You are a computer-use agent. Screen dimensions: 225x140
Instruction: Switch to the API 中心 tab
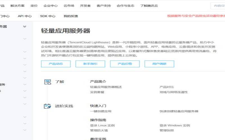[25, 16]
